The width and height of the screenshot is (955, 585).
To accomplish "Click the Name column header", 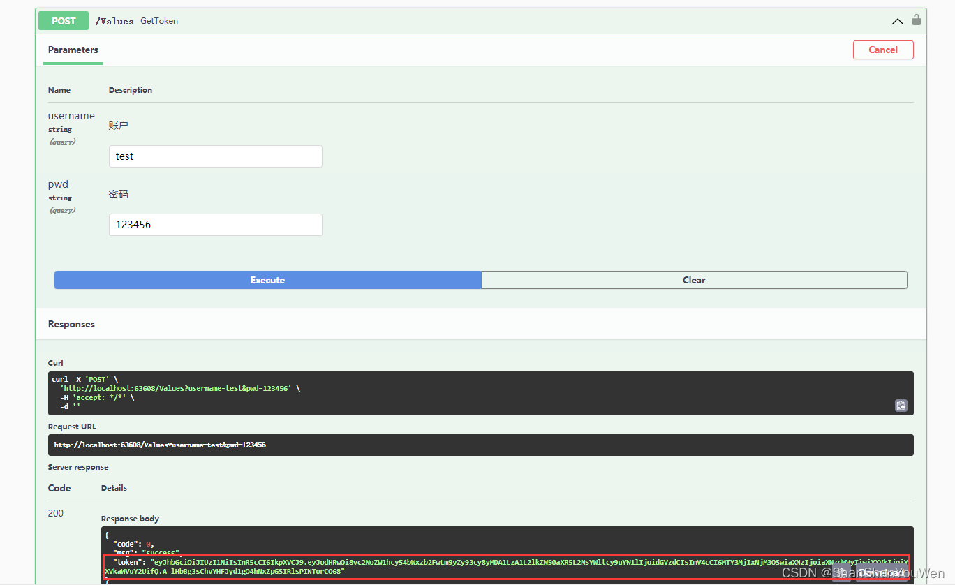I will pos(58,89).
